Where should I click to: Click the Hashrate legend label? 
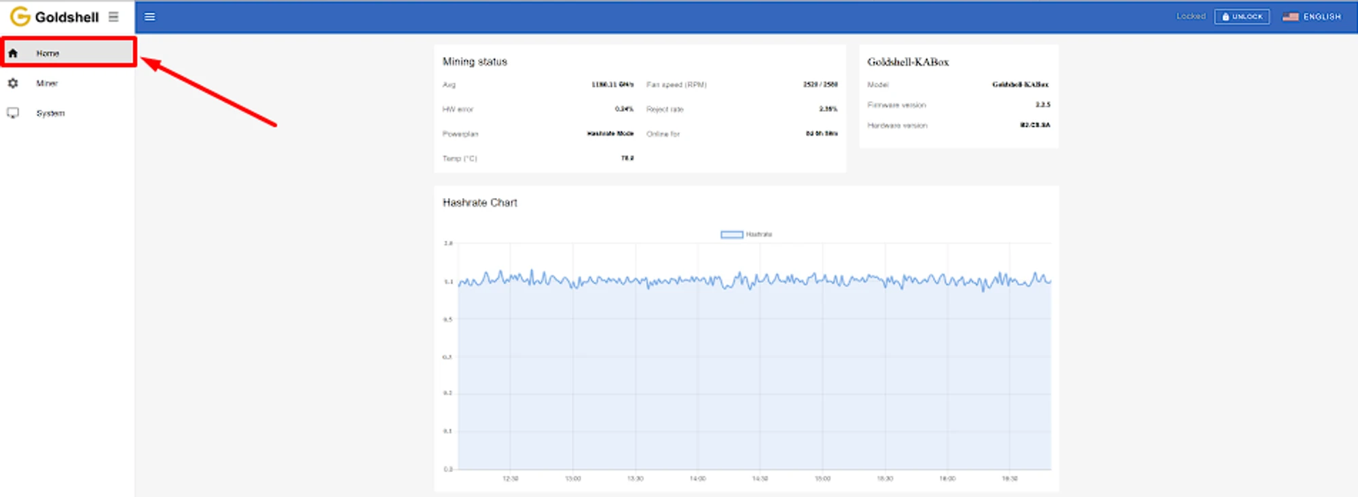759,235
